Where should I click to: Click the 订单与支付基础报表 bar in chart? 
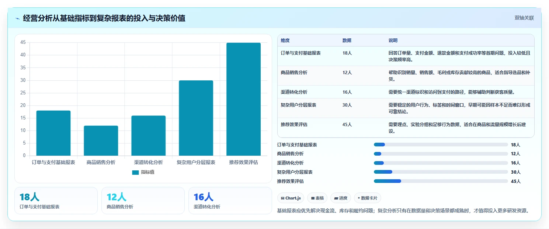[x=53, y=133]
